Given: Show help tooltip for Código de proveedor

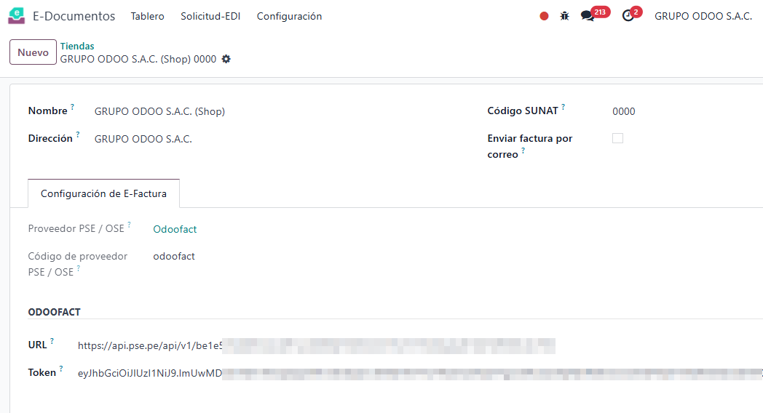Looking at the screenshot, I should 79,268.
